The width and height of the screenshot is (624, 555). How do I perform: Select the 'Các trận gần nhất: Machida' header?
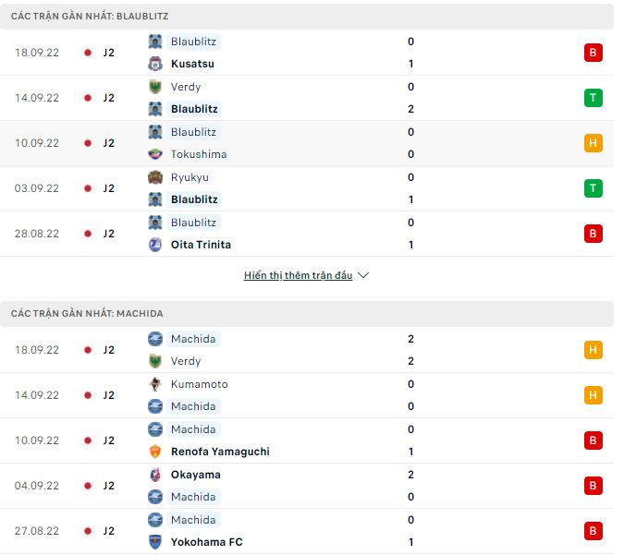(x=87, y=314)
